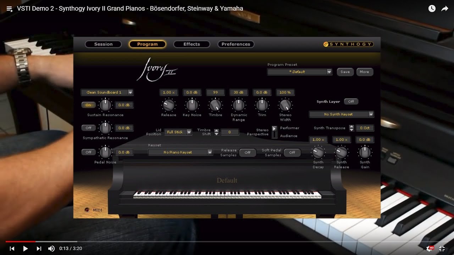454x255 pixels.
Task: Click the Synth Gain knob
Action: click(x=365, y=152)
